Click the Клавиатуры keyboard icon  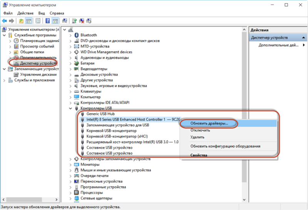pos(76,92)
